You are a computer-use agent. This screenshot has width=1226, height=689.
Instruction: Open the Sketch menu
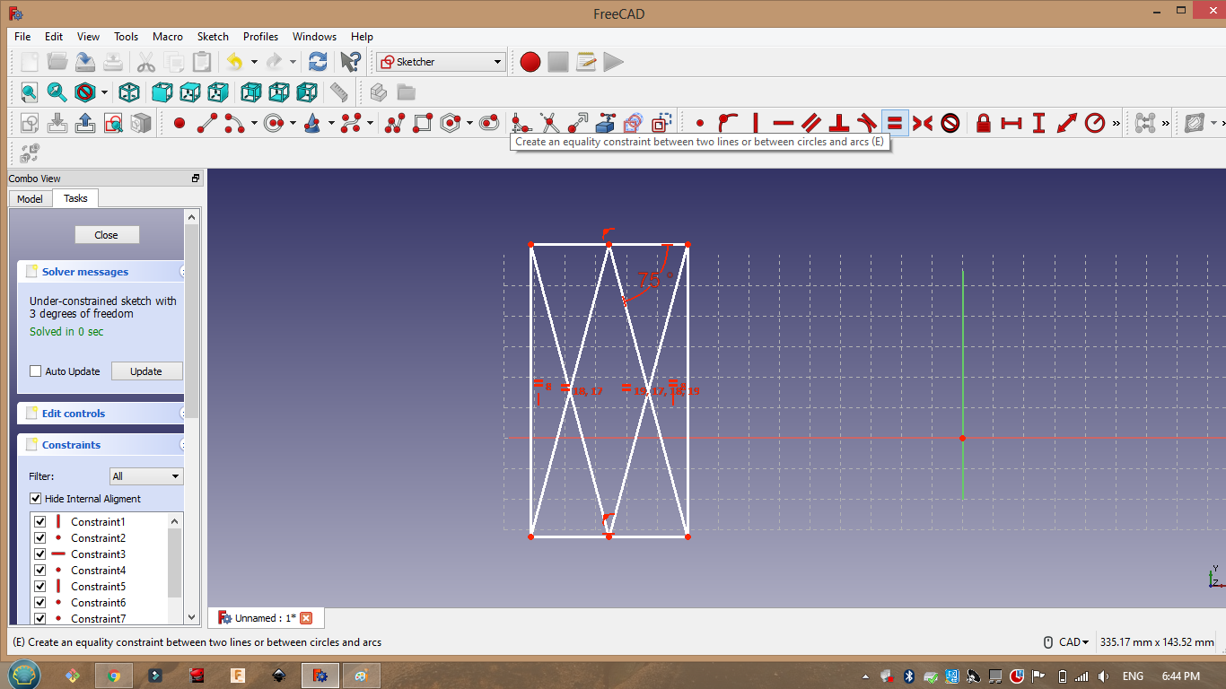click(x=213, y=37)
